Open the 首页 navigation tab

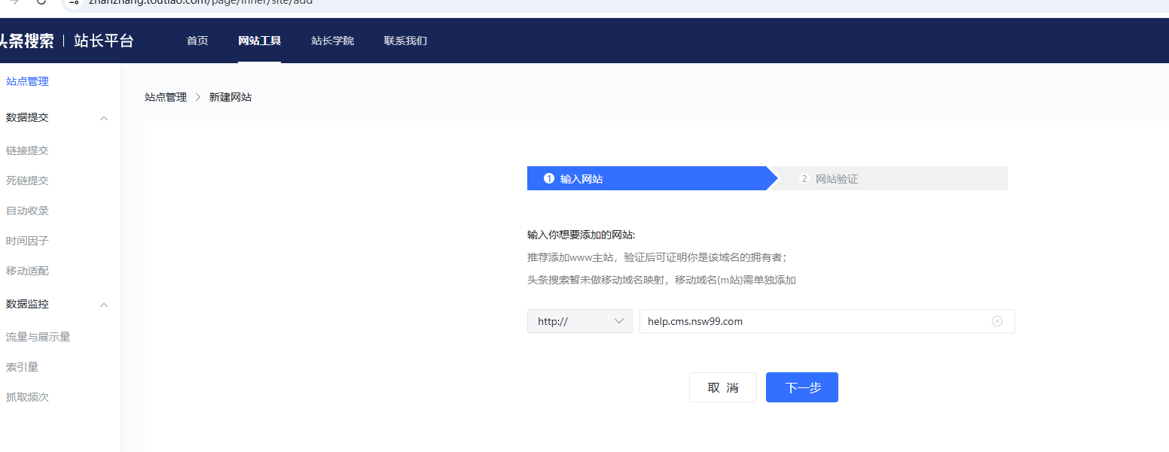pos(197,41)
